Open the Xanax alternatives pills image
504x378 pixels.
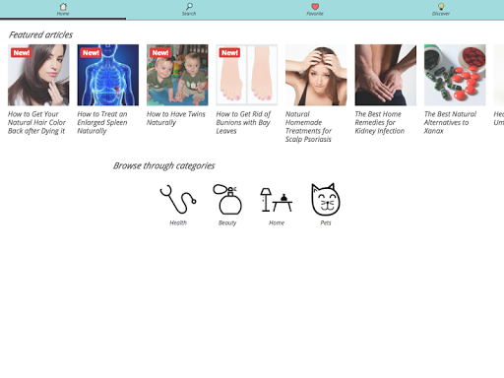(x=455, y=75)
